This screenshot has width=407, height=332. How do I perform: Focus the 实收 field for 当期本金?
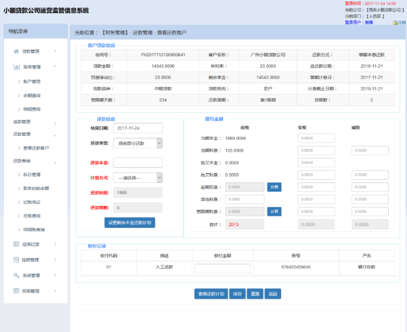[316, 138]
